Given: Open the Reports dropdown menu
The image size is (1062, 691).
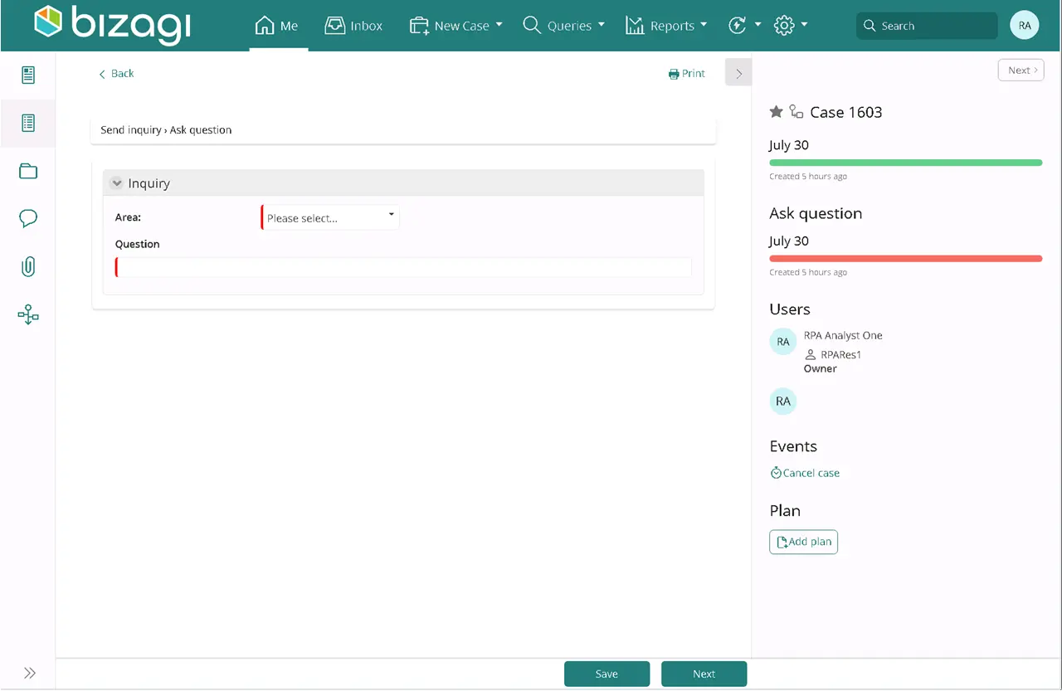Looking at the screenshot, I should (666, 26).
